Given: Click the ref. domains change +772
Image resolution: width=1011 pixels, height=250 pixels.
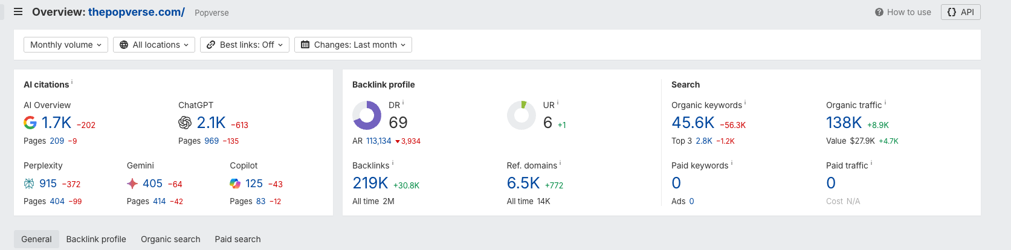Looking at the screenshot, I should [x=554, y=185].
